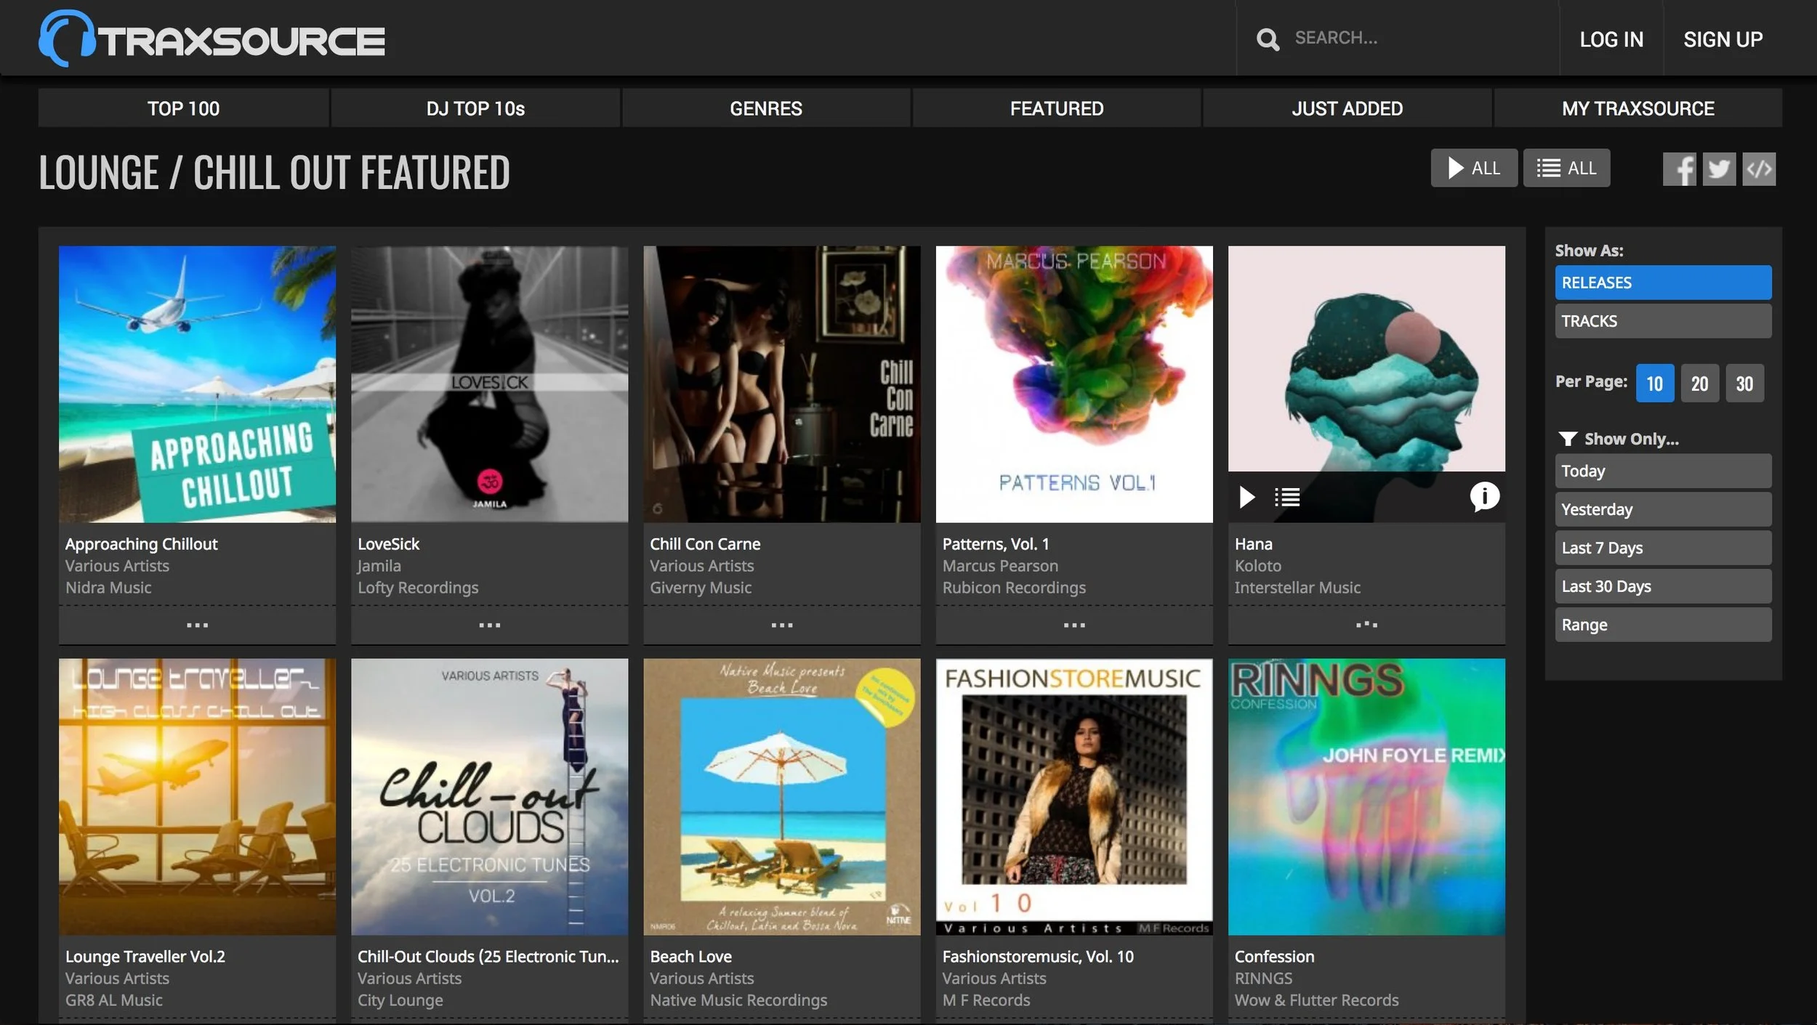Image resolution: width=1817 pixels, height=1025 pixels.
Task: Open label Native Music Recordings link
Action: point(738,1000)
